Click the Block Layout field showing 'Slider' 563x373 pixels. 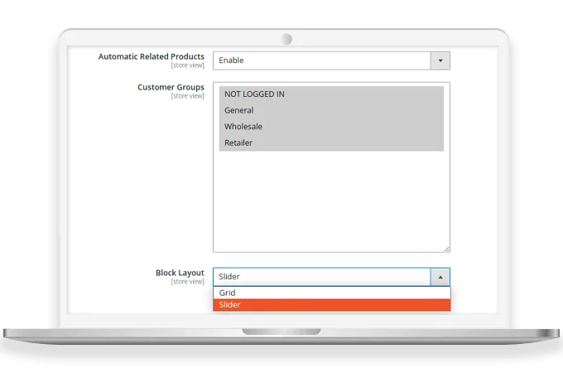click(x=321, y=277)
